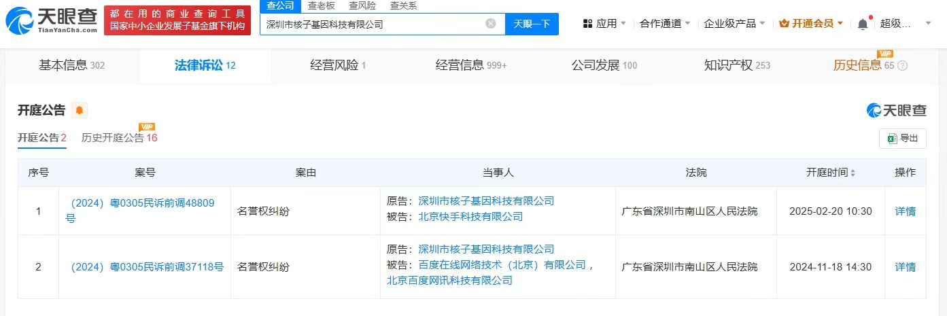This screenshot has height=316, width=947.
Task: Open the 经营信息 section tab
Action: tap(471, 66)
